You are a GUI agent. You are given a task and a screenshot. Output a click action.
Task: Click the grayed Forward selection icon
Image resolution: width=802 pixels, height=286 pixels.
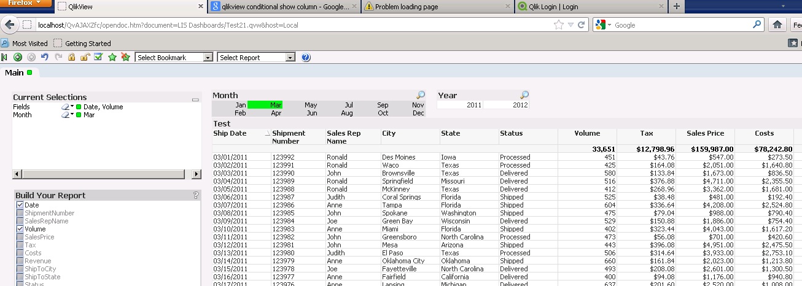click(x=31, y=57)
